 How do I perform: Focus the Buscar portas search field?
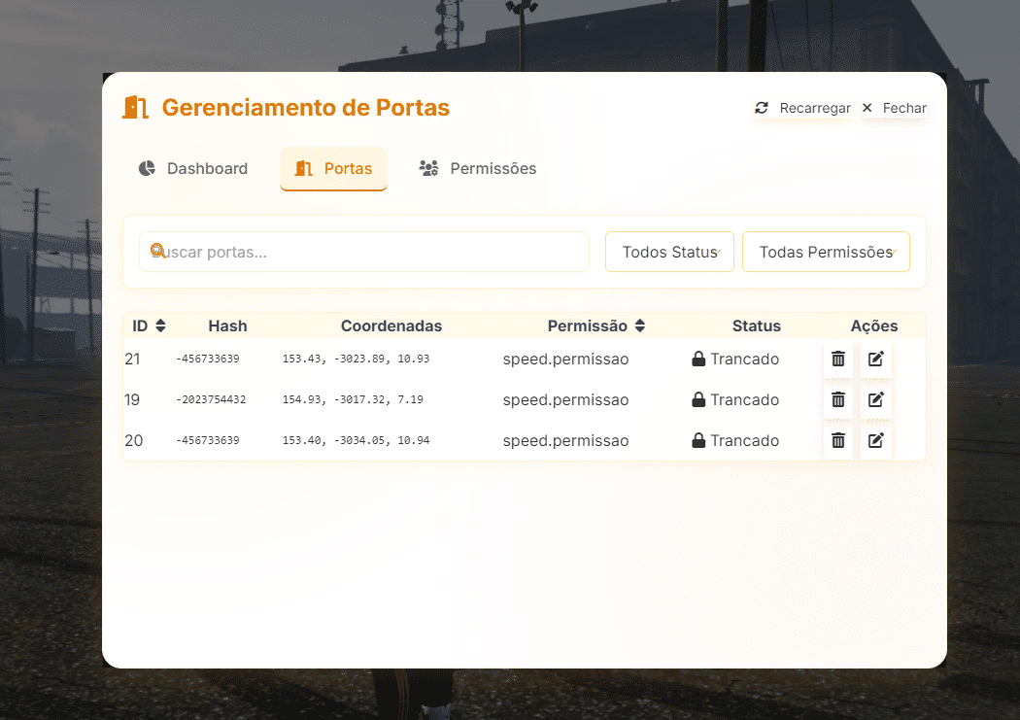tap(374, 252)
